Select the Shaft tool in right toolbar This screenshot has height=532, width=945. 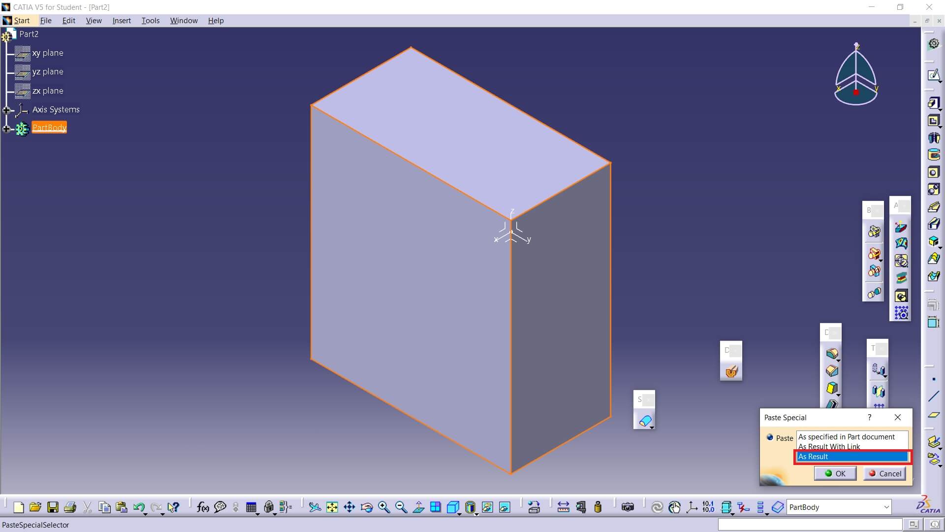coord(934,137)
